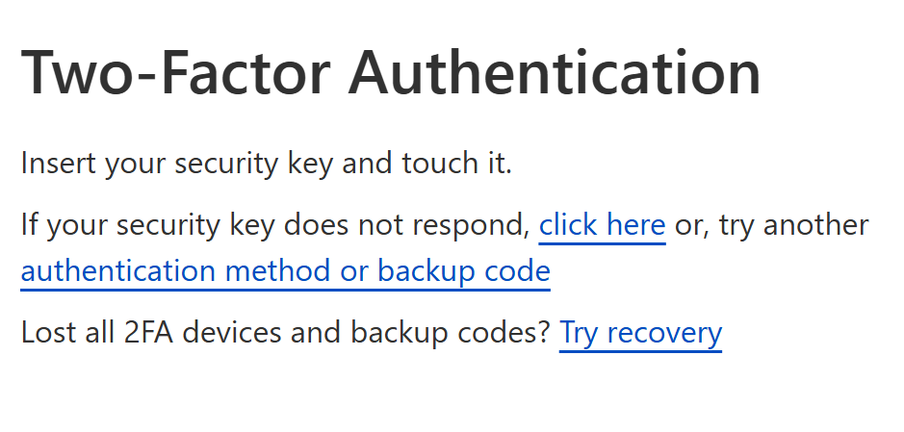The image size is (904, 432).
Task: Click the "click here" link
Action: pyautogui.click(x=602, y=226)
